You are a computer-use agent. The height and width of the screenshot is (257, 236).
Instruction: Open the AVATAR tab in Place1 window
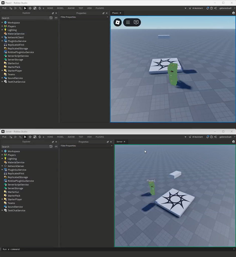(71, 8)
